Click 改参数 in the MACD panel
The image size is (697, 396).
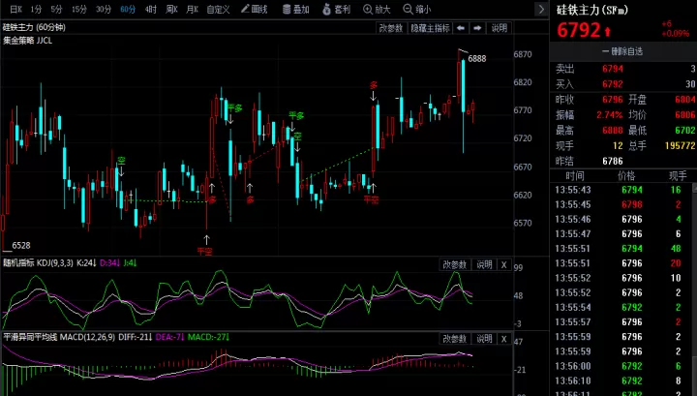454,339
